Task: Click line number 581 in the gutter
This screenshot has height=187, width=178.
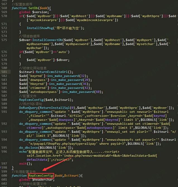Action: coord(4,72)
